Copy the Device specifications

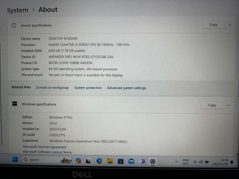213,25
